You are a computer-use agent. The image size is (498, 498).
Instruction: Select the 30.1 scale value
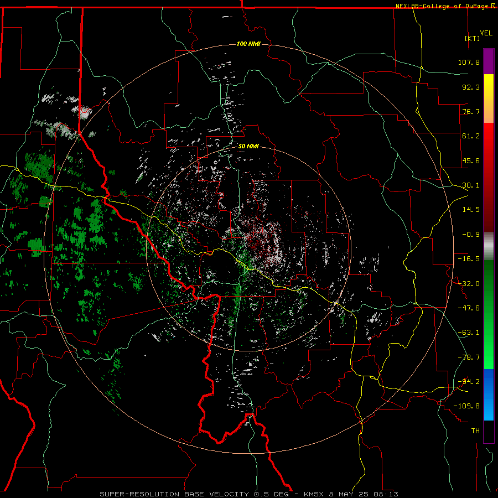click(x=471, y=185)
